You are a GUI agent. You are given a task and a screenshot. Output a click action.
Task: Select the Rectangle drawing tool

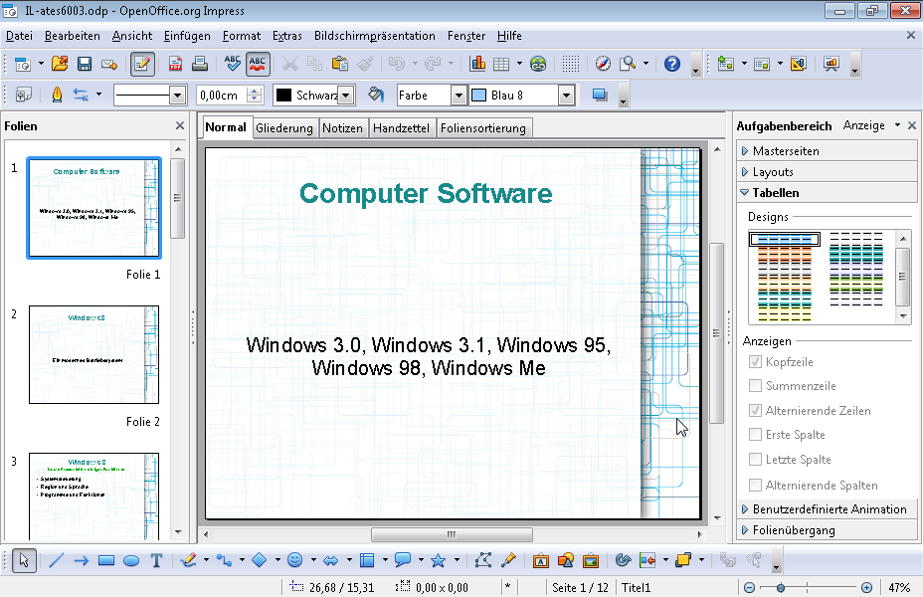106,560
